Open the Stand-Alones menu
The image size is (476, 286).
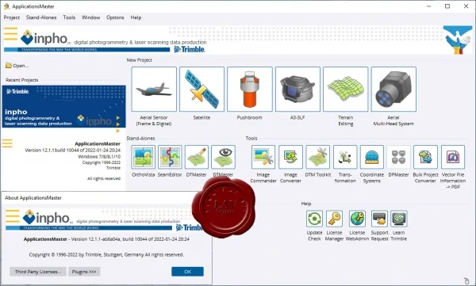(41, 17)
